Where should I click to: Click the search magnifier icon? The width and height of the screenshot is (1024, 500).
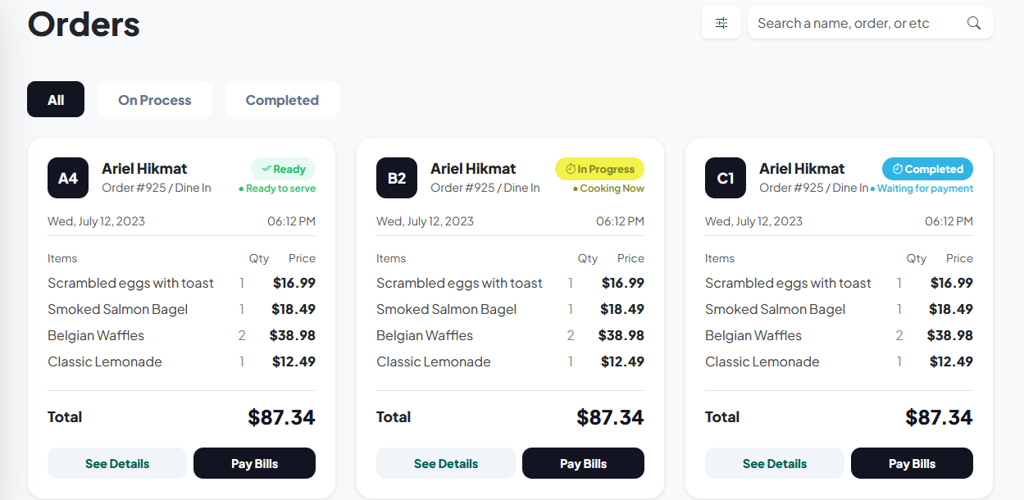pos(973,23)
